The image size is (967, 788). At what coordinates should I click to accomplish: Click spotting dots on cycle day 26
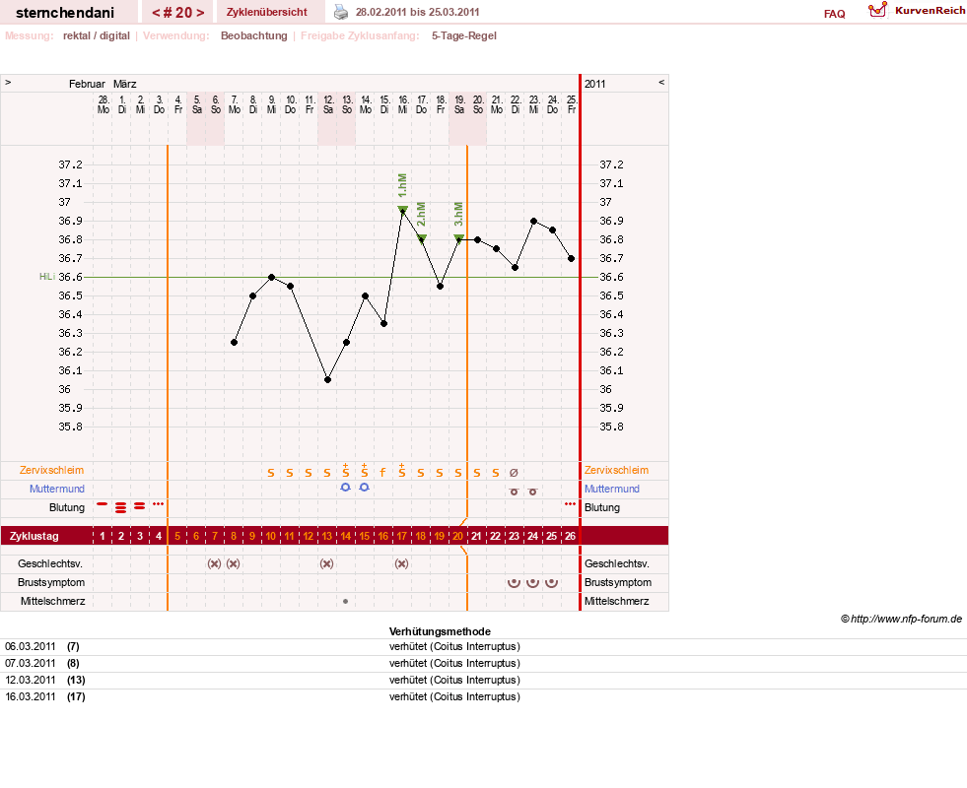(570, 504)
